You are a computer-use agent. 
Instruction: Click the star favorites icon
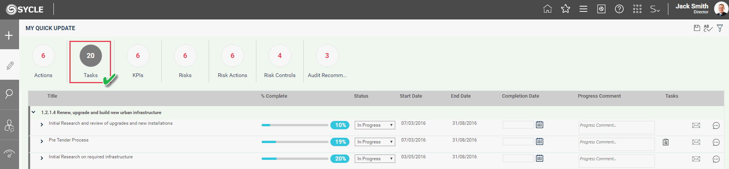565,9
